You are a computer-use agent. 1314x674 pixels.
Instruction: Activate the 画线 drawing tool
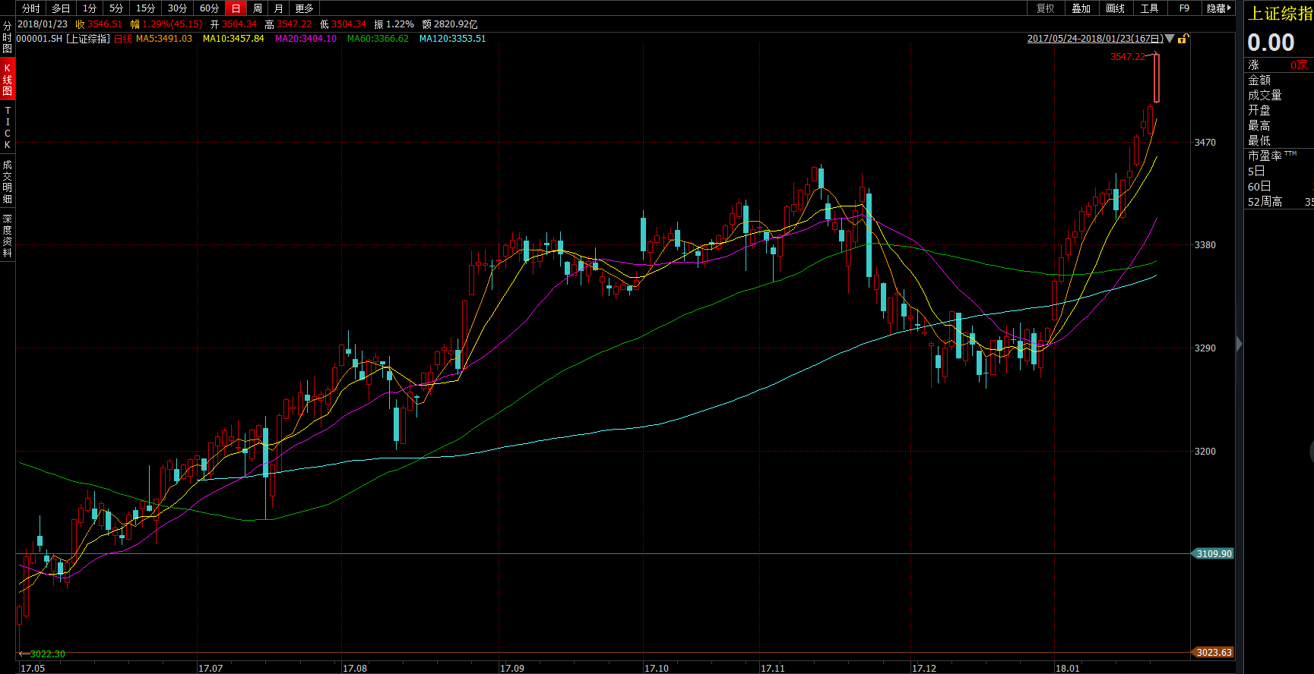1115,8
